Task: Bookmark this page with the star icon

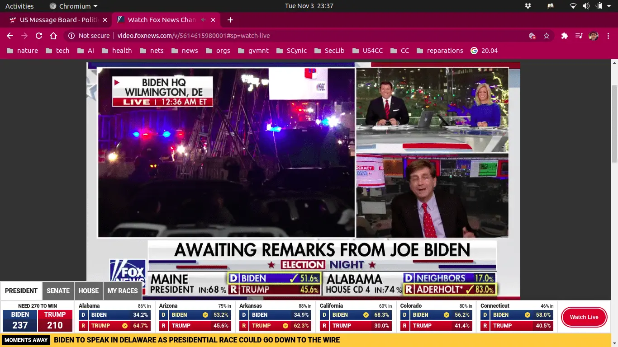Action: coord(547,35)
